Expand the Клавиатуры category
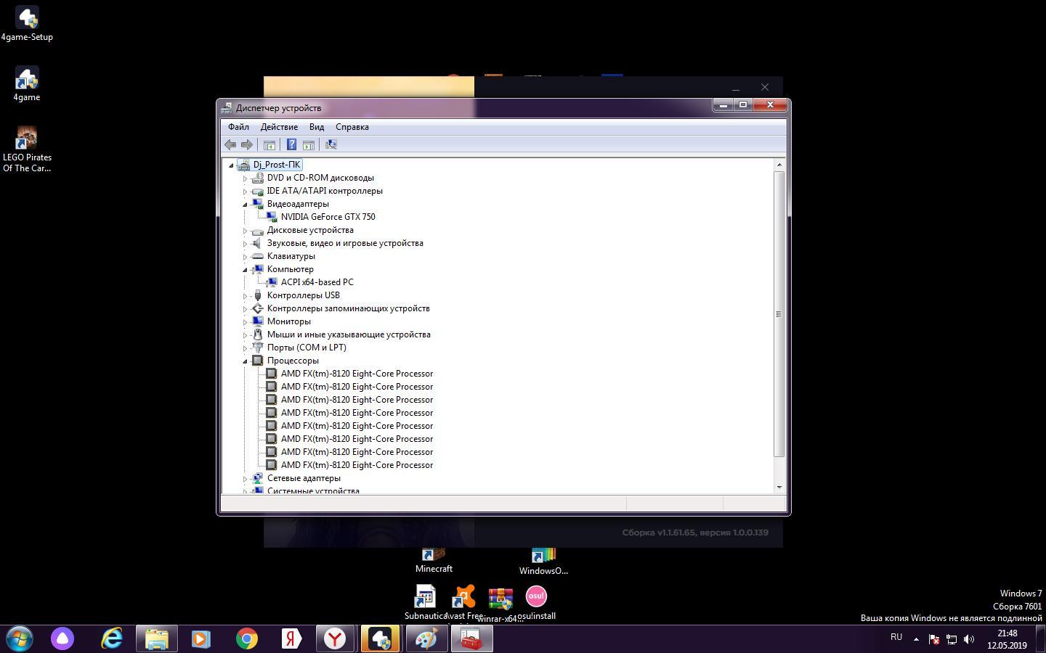1046x653 pixels. (x=245, y=256)
